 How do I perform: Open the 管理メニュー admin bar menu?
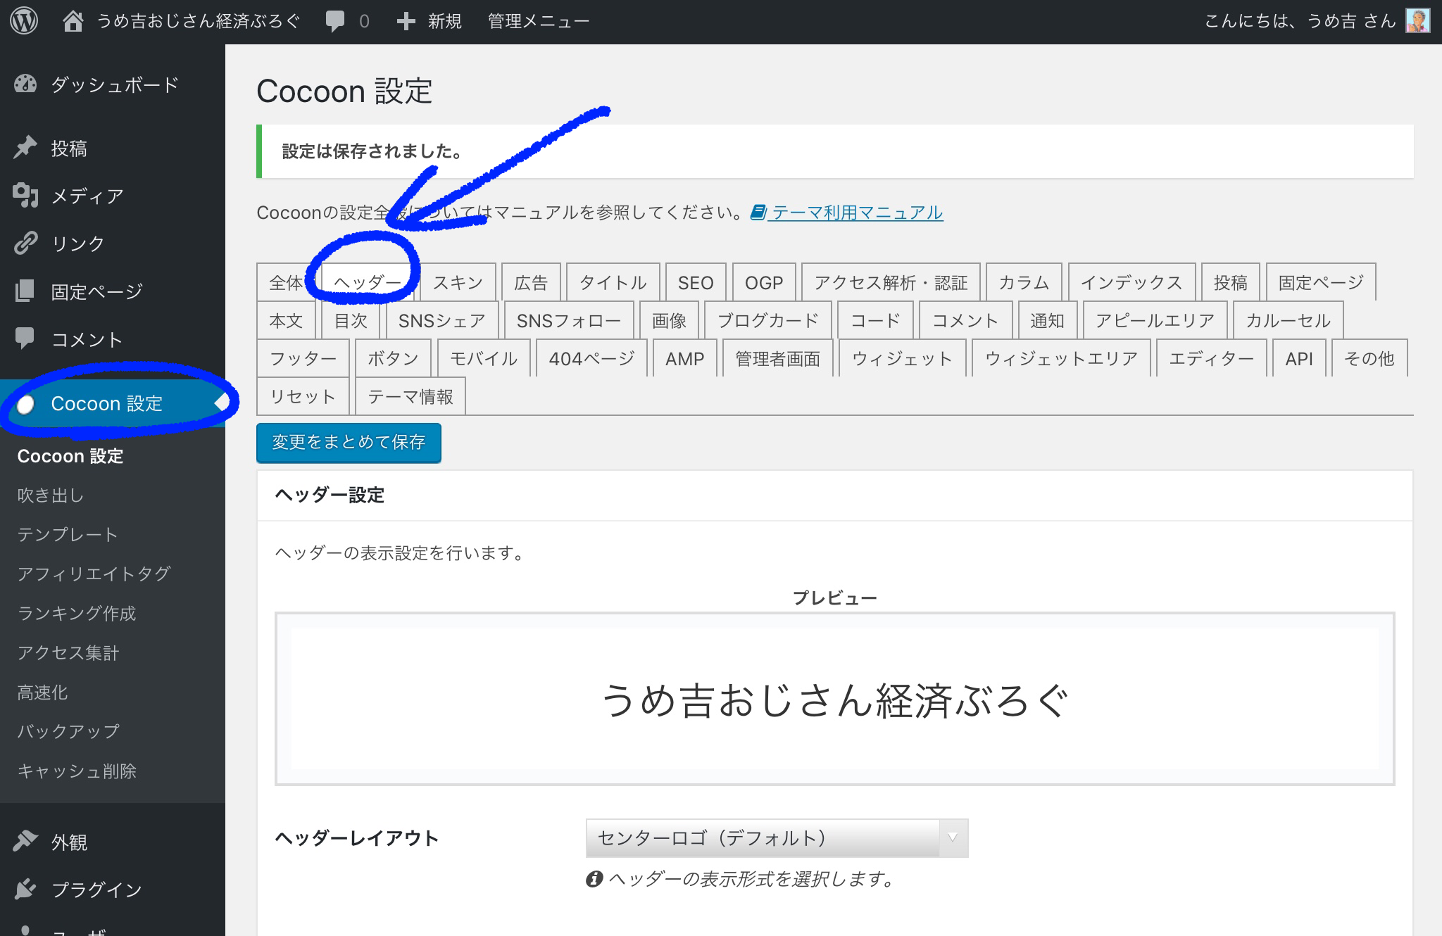click(539, 21)
